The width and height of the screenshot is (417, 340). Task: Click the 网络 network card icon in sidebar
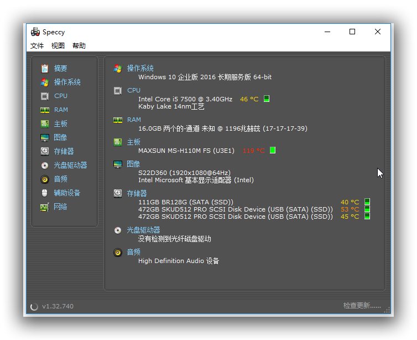point(45,207)
